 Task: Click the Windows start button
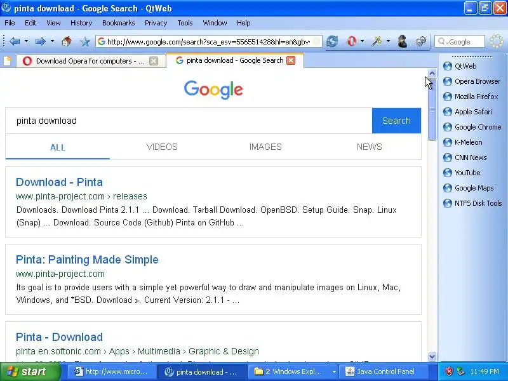30,371
